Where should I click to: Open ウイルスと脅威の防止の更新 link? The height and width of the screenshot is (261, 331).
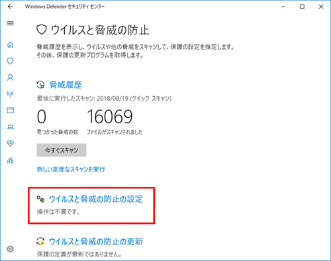(x=96, y=241)
